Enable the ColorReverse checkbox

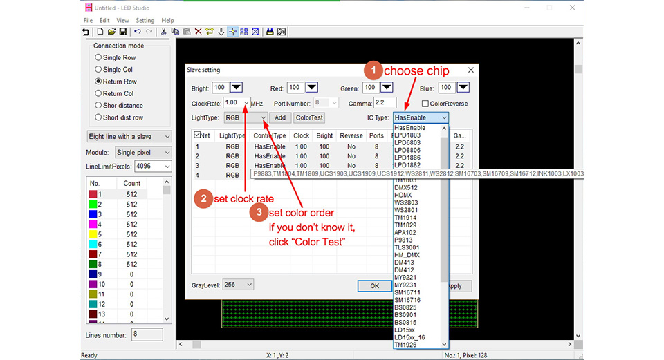point(425,104)
